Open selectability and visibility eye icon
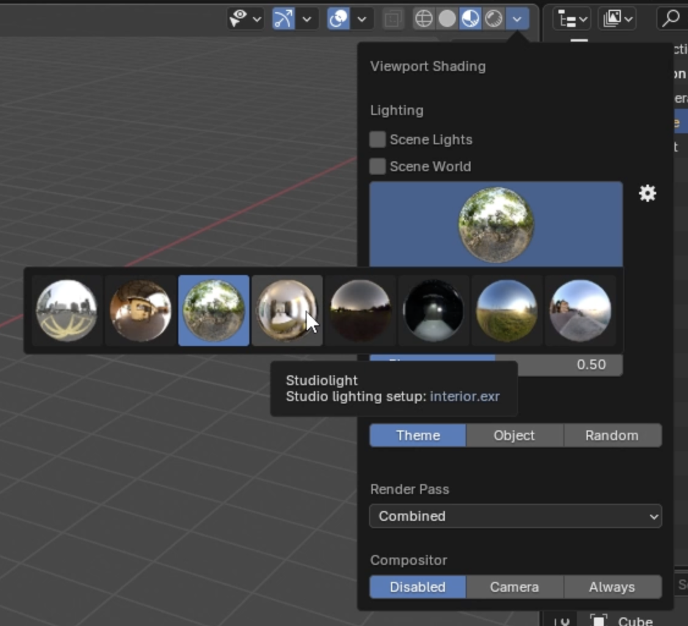This screenshot has width=688, height=626. 239,19
